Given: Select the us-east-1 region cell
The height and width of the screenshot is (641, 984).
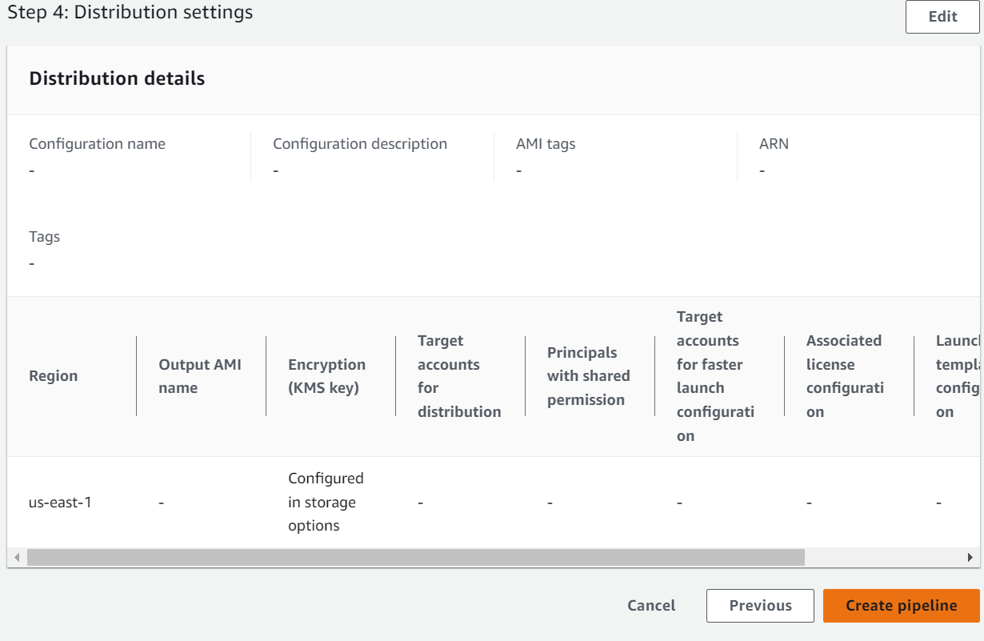Looking at the screenshot, I should (60, 503).
